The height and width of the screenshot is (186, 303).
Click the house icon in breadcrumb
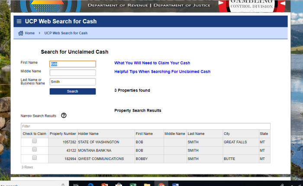click(21, 33)
